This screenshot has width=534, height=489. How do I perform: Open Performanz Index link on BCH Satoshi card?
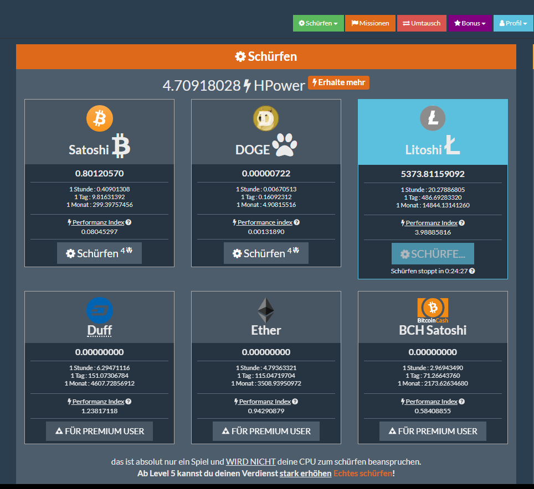[x=431, y=402]
